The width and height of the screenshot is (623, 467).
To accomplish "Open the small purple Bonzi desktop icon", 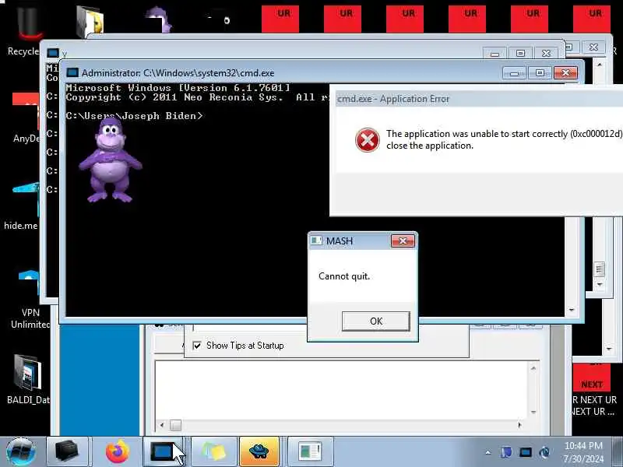I will [x=159, y=19].
